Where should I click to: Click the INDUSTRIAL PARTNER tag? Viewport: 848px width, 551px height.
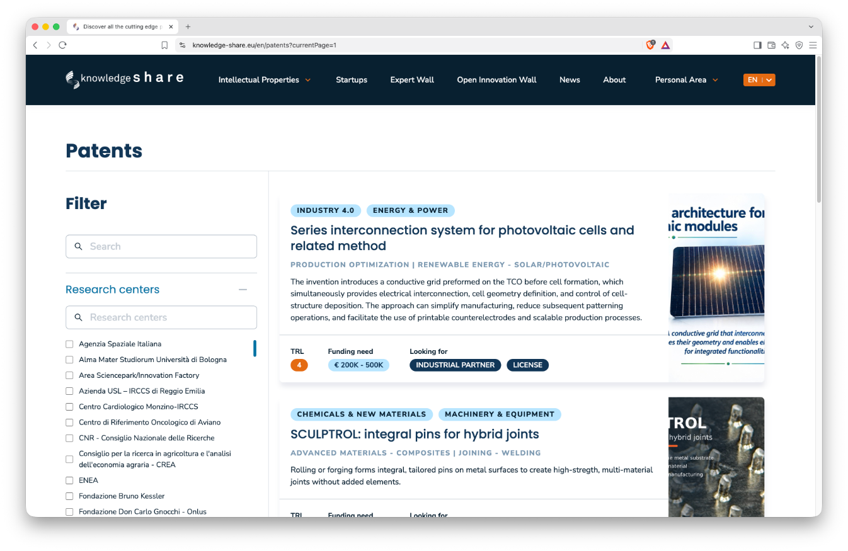456,365
